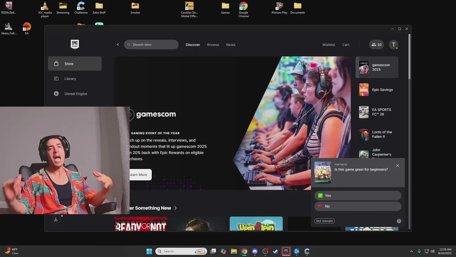
Task: Open Task View on the taskbar
Action: point(213,251)
